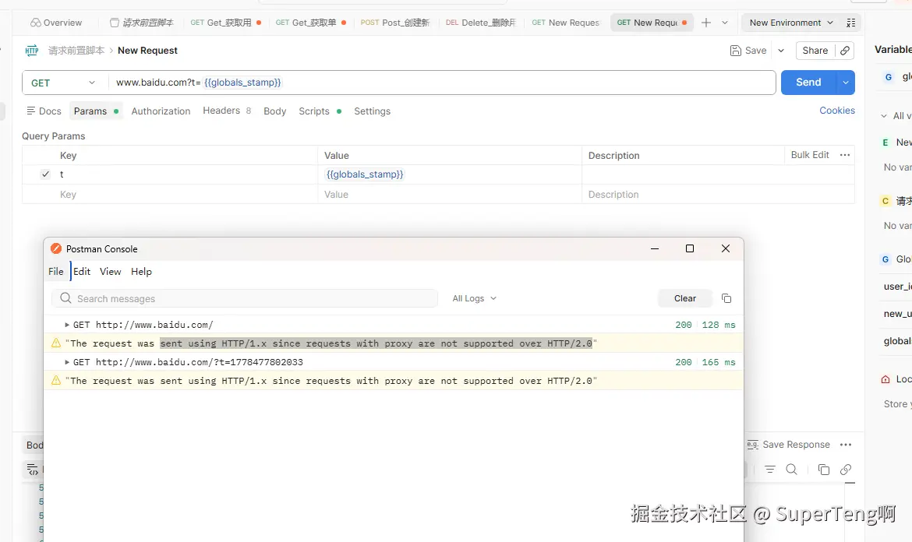Copy request link icon next to Share
The height and width of the screenshot is (542, 912).
point(844,51)
